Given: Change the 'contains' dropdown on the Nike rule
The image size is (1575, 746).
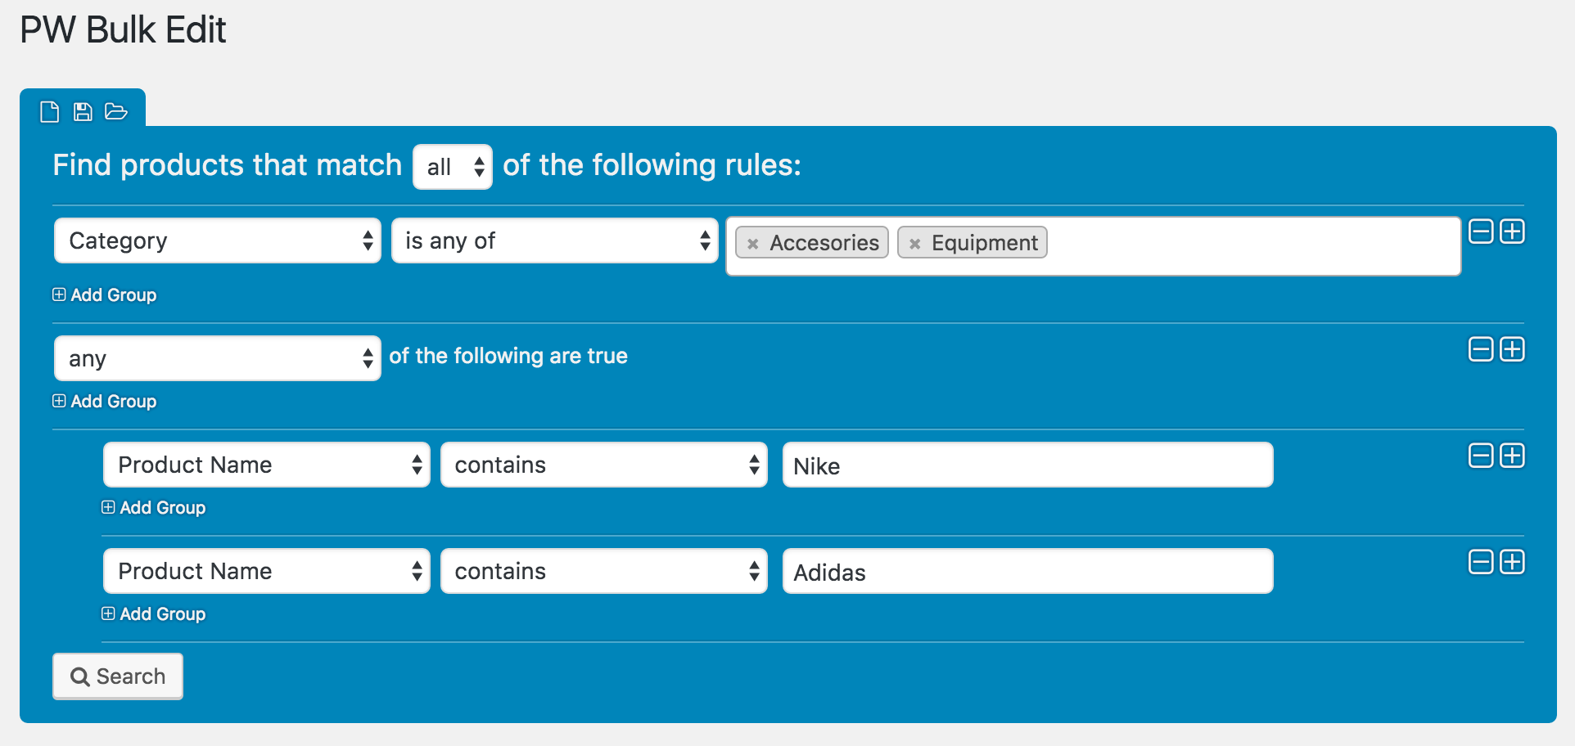Looking at the screenshot, I should click(603, 465).
